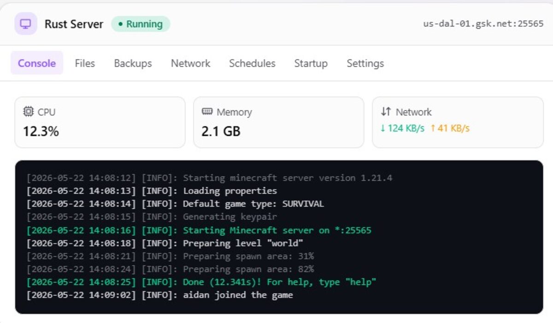The height and width of the screenshot is (323, 553).
Task: Switch to the Files tab
Action: click(85, 63)
